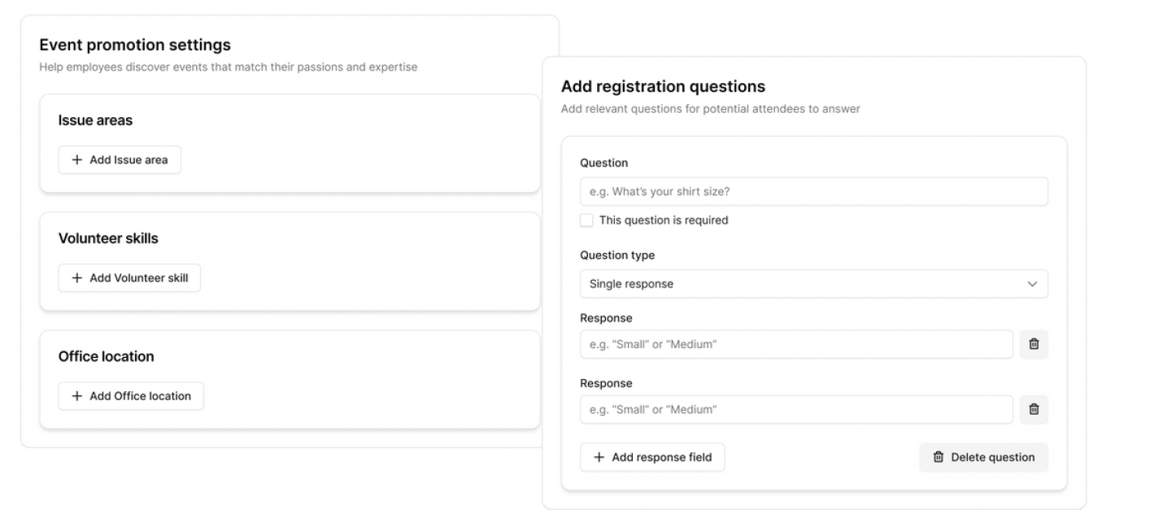
Task: Open the Question type dropdown
Action: [814, 284]
